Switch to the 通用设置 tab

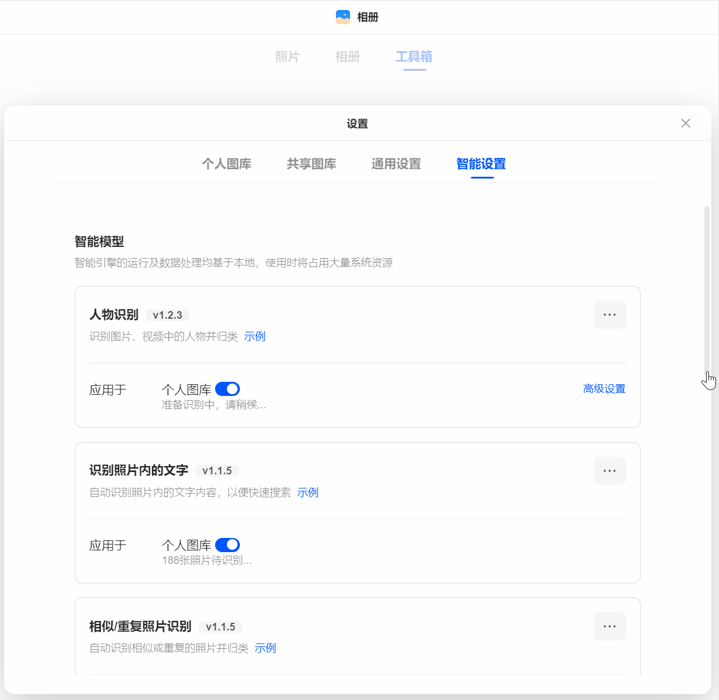(x=397, y=164)
